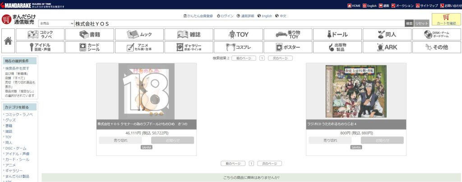This screenshot has height=182, width=462.
Task: Open top-row 同人 doujin category
Action: (x=387, y=34)
